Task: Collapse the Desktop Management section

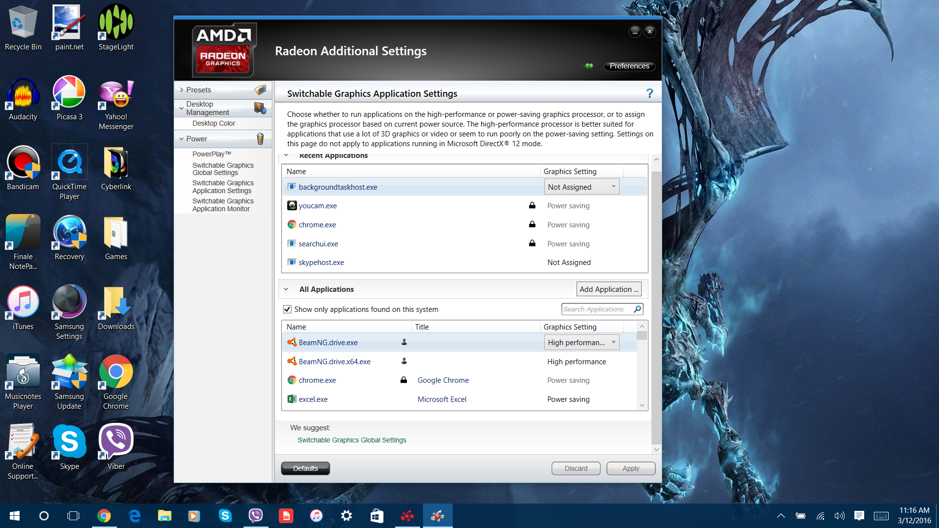Action: (181, 108)
